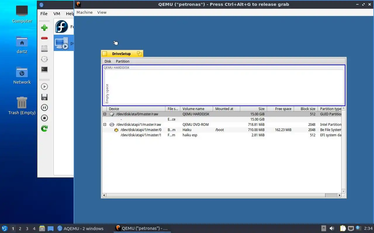Click the Empty space block in disk view
The width and height of the screenshot is (374, 233).
click(224, 87)
